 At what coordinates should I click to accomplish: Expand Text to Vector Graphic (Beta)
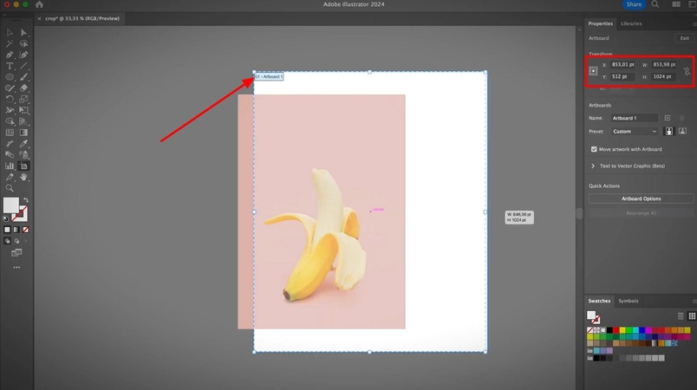click(x=593, y=166)
